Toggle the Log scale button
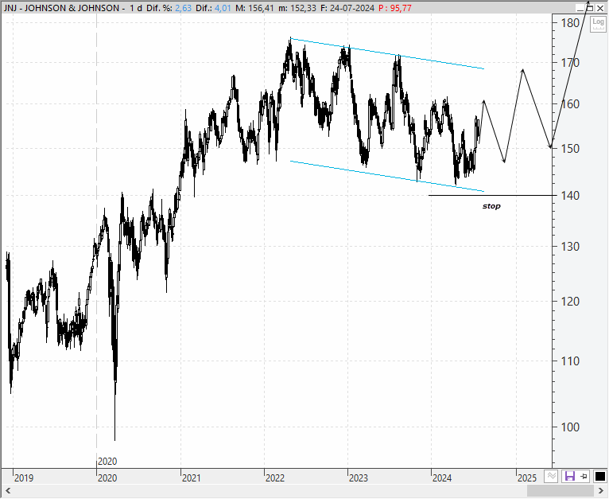The height and width of the screenshot is (499, 609). (598, 24)
